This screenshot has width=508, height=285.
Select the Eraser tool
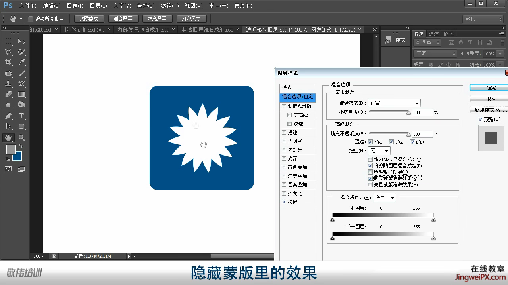[8, 94]
